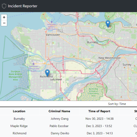This screenshot has height=137, width=137.
Task: Click the Surrey label on map
Action: click(127, 65)
